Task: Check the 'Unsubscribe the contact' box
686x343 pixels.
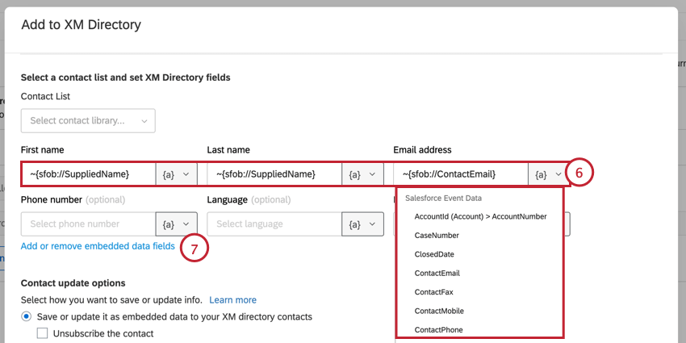Action: pyautogui.click(x=43, y=333)
